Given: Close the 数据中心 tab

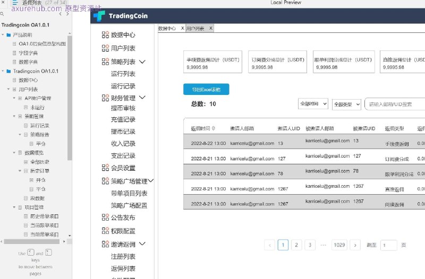Looking at the screenshot, I should (x=182, y=28).
